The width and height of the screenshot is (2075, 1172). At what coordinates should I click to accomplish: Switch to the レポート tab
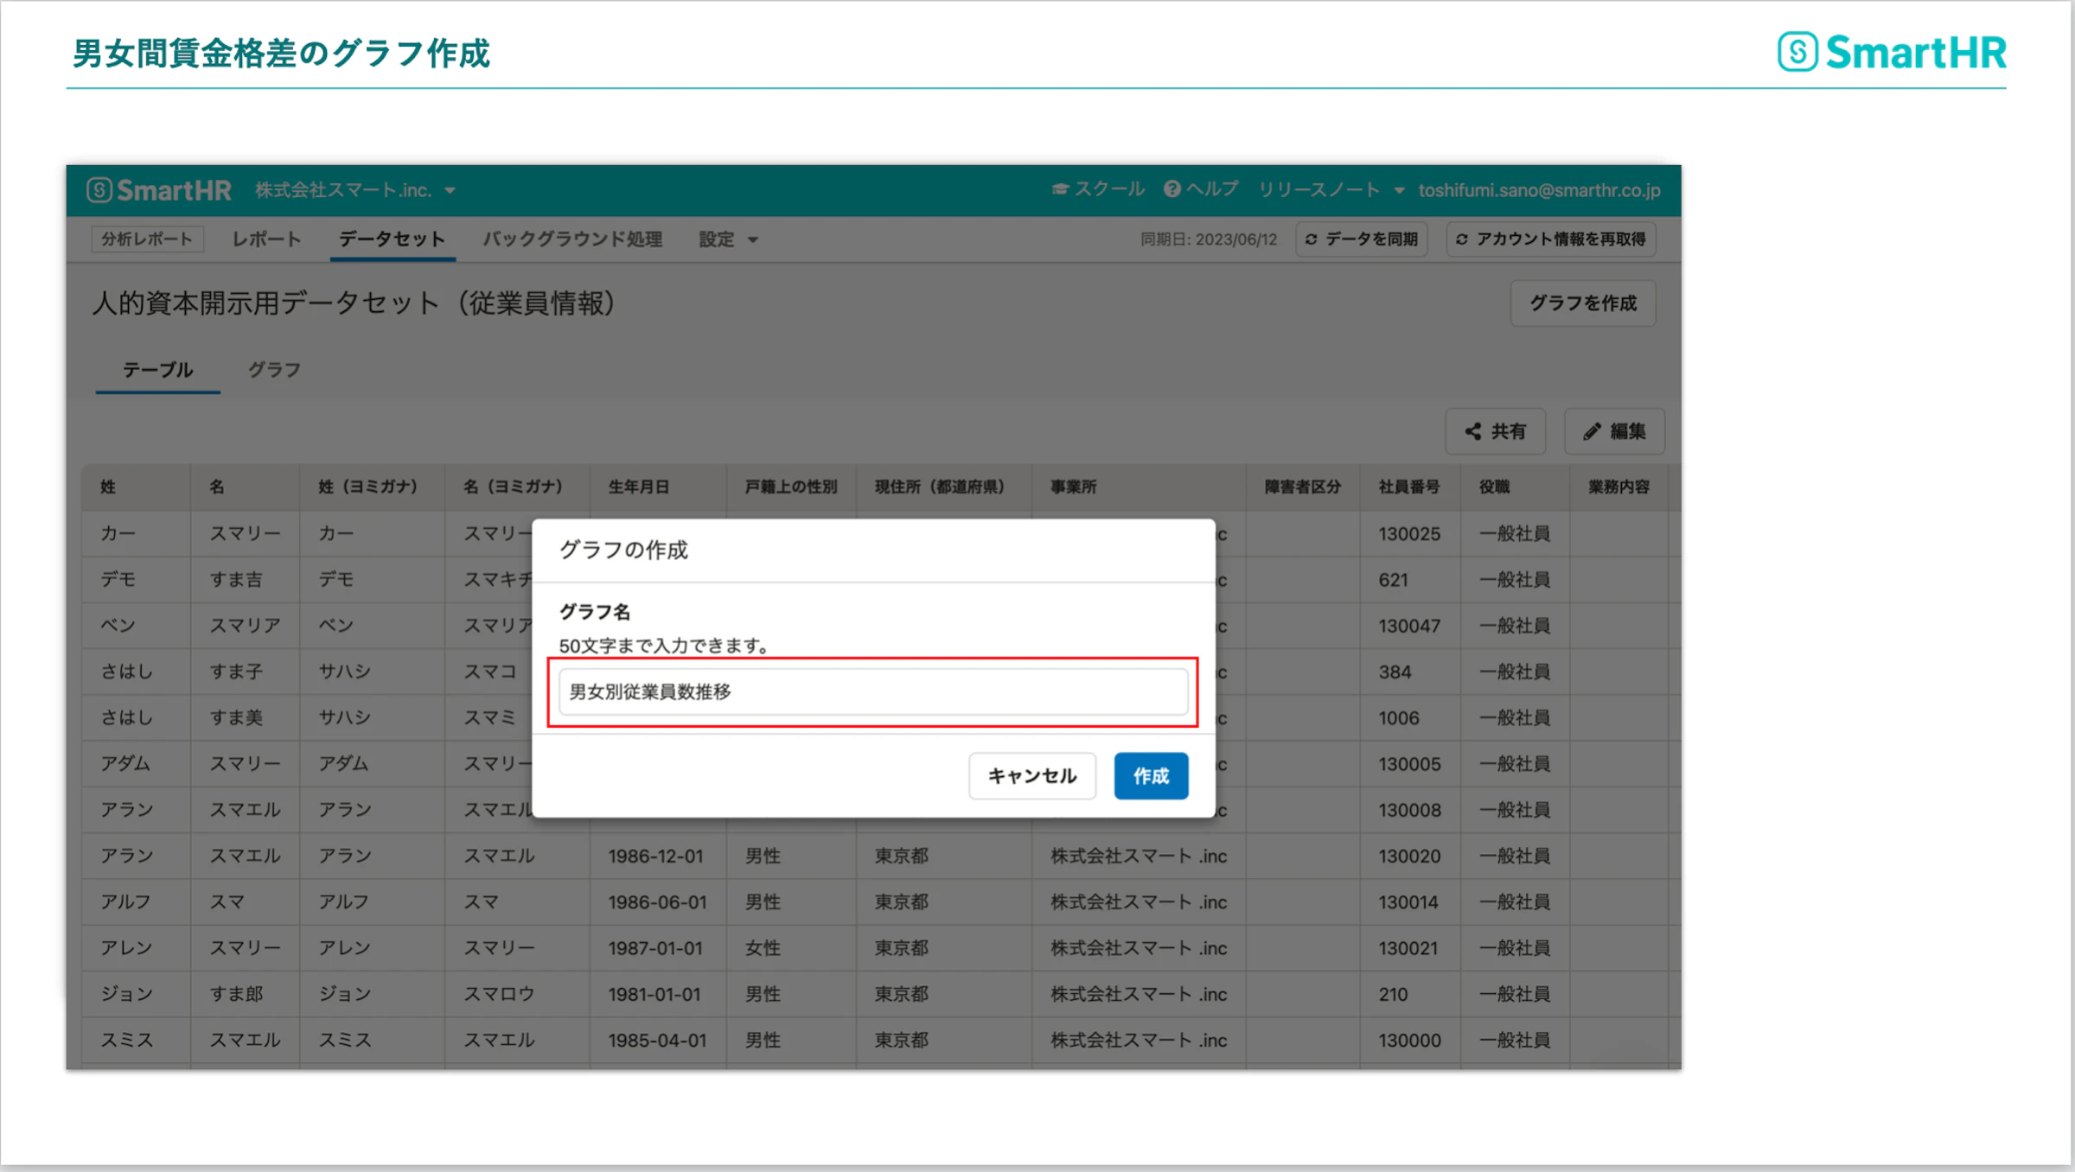click(x=266, y=239)
